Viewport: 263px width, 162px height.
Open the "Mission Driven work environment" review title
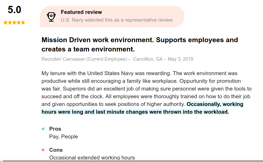[139, 44]
